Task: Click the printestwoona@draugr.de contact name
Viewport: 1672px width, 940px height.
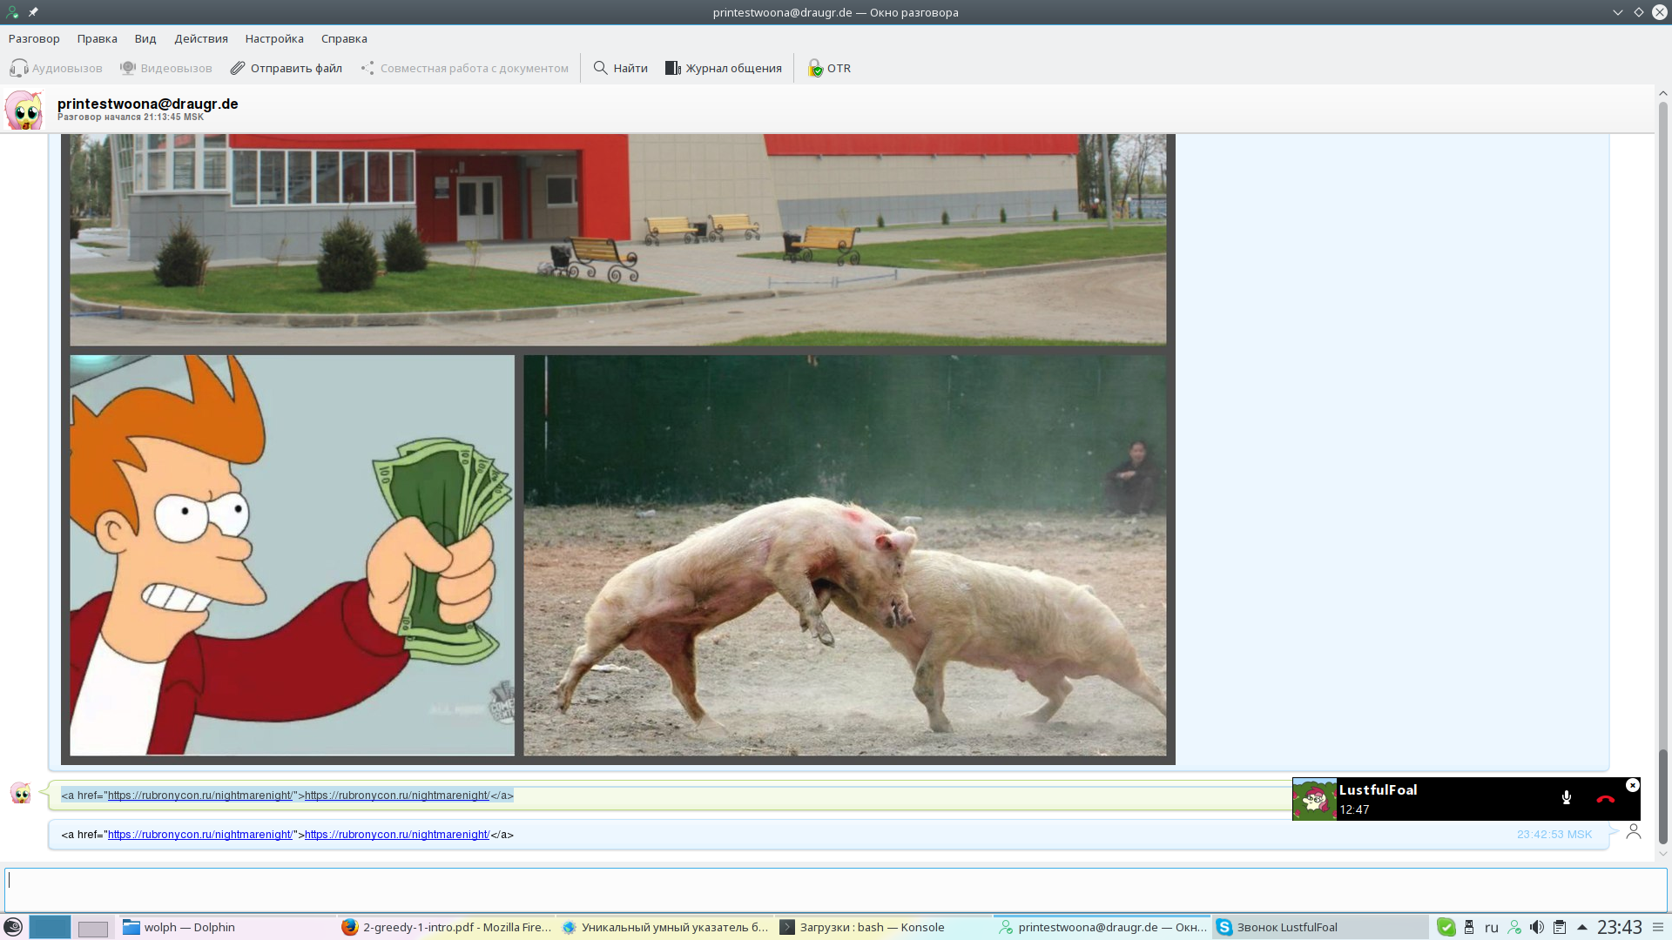Action: click(148, 104)
